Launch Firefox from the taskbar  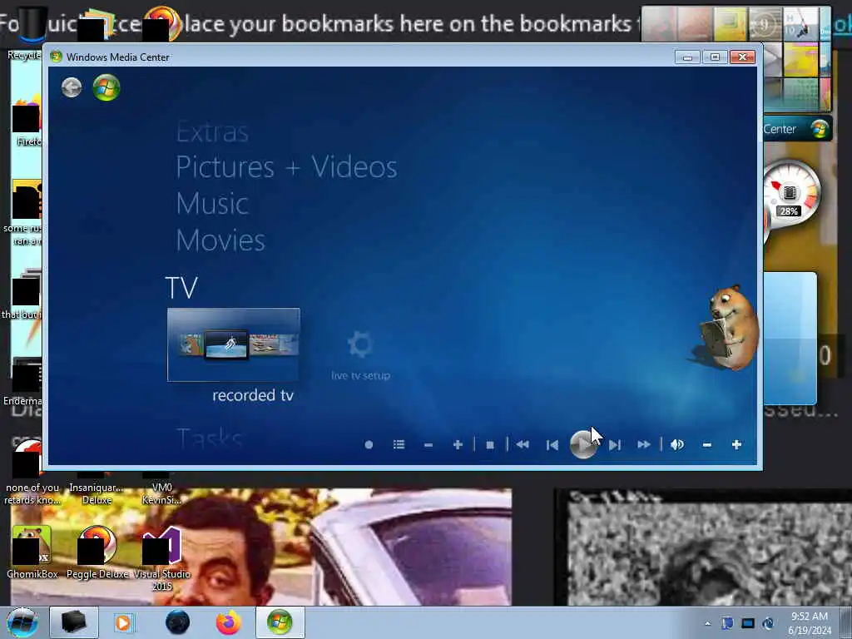pos(229,622)
